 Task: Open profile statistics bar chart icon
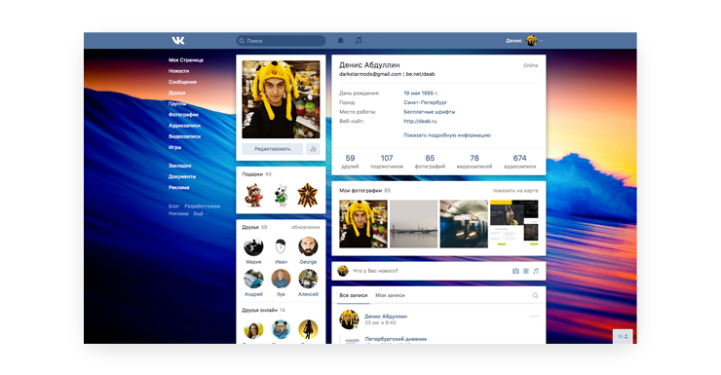313,149
